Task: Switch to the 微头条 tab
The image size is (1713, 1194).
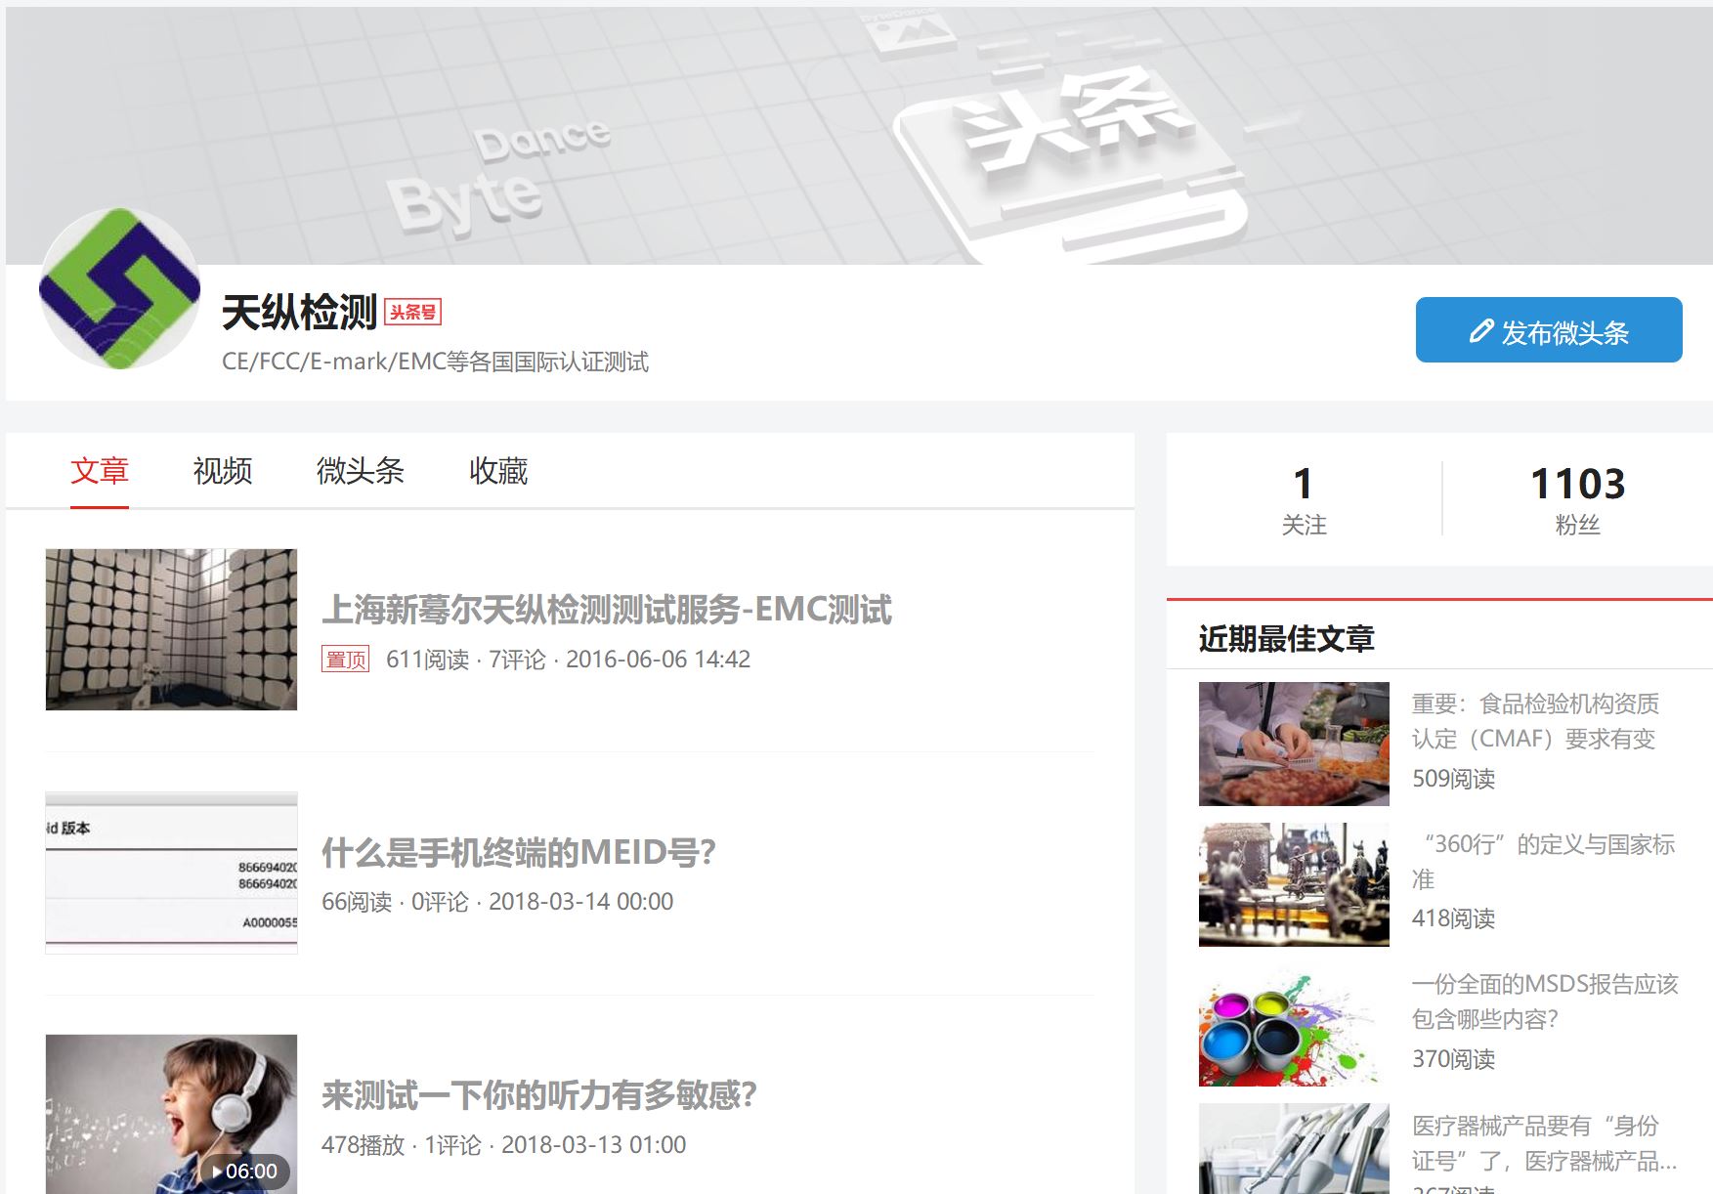Action: point(362,472)
